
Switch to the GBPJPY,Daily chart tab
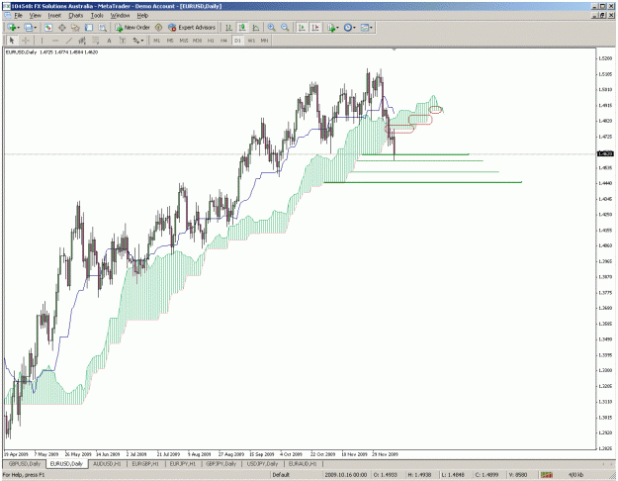(x=221, y=463)
